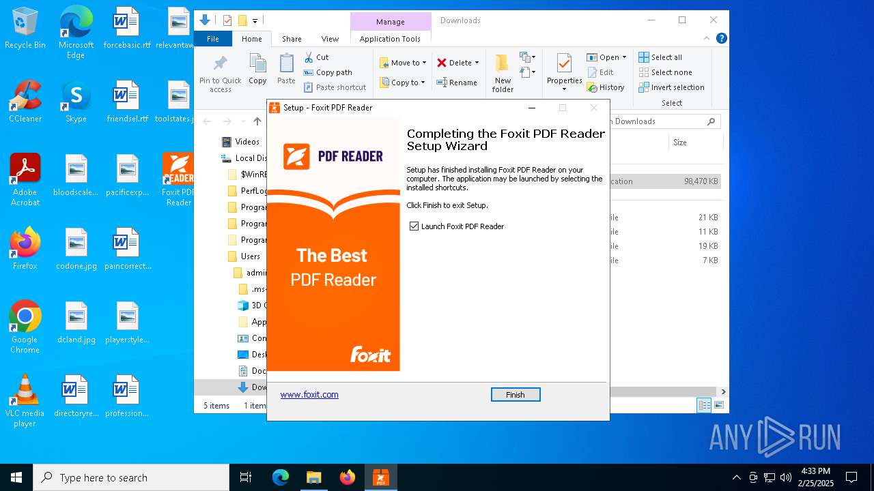Create New folder from ribbon
874x491 pixels.
[x=503, y=74]
